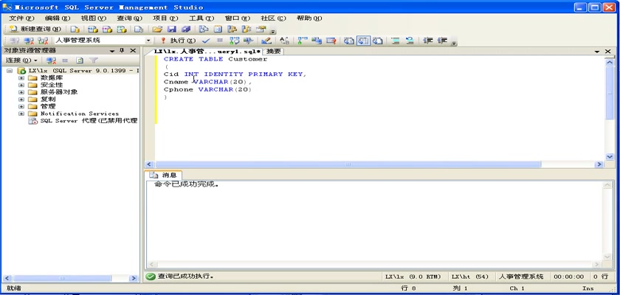Image resolution: width=620 pixels, height=295 pixels.
Task: Click the Decrease Indent icon
Action: click(427, 41)
